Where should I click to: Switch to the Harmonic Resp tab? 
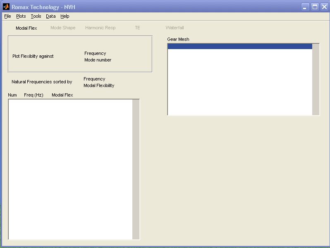tap(100, 28)
